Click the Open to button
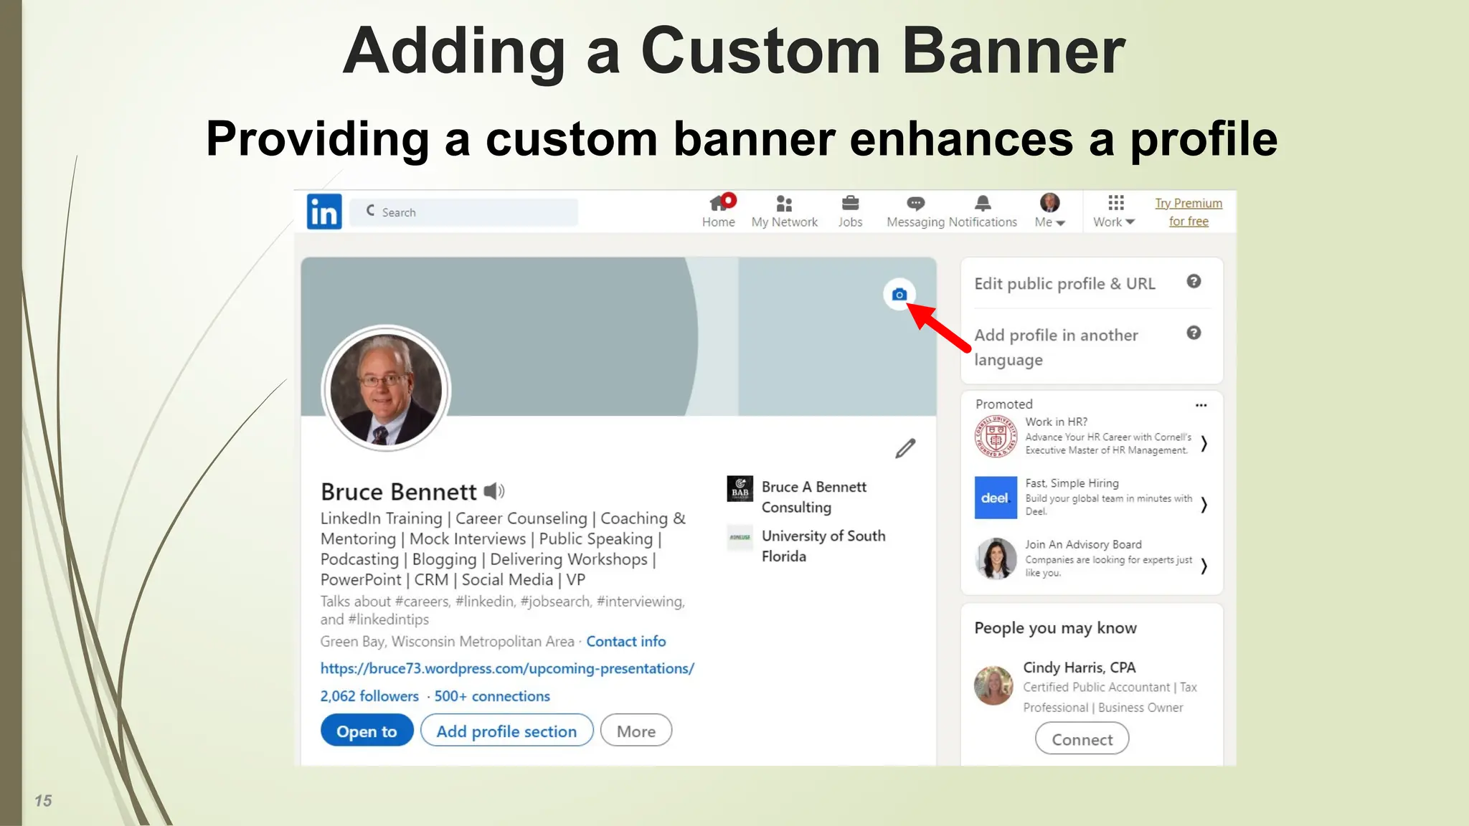Viewport: 1469px width, 826px height. click(367, 731)
